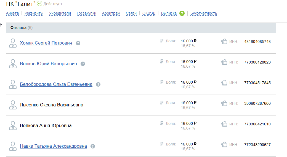
Task: Click help icon beside Волков Юрий Валерьевич
Action: [83, 64]
